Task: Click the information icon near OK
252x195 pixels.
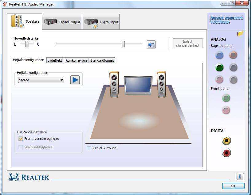Action: coord(240,177)
